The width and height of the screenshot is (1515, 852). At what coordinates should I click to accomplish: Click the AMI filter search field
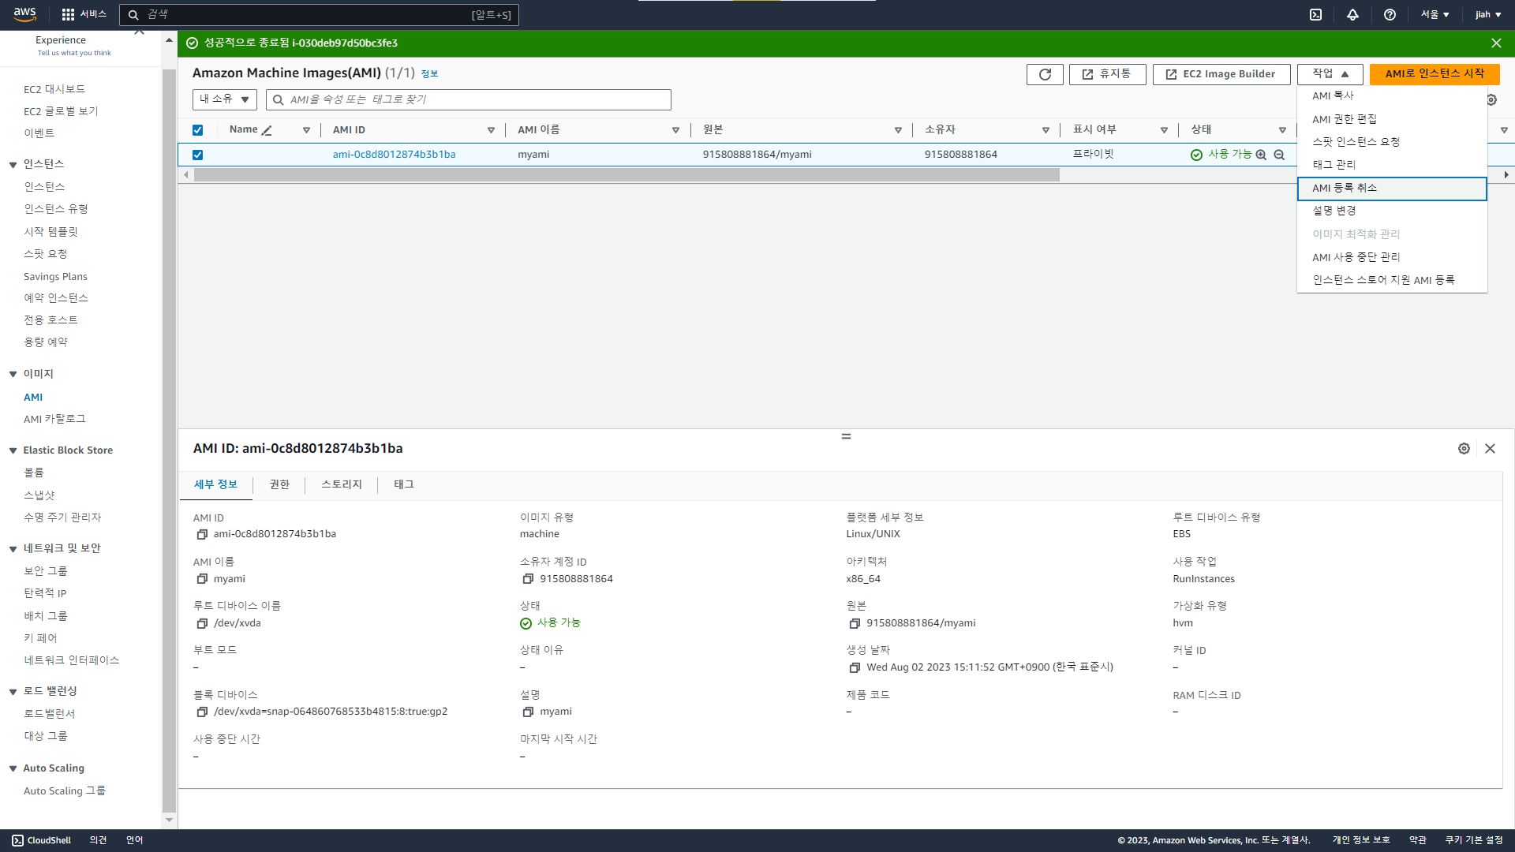tap(469, 99)
